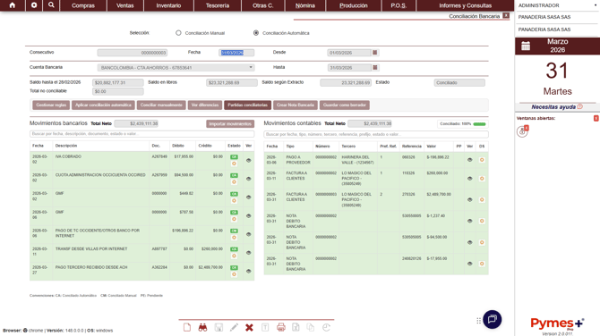Close the Conciliación Bancaria tab
Viewport: 600px width, 336px height.
coord(506,16)
